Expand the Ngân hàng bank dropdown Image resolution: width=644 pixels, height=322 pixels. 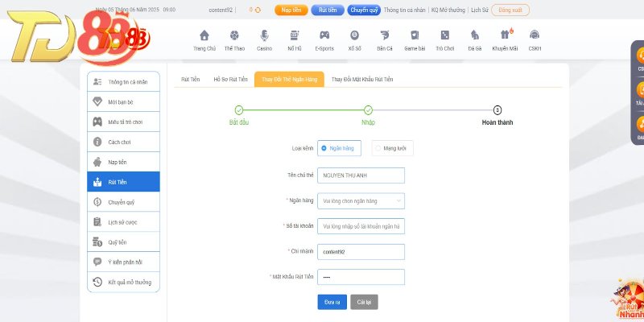(x=361, y=201)
